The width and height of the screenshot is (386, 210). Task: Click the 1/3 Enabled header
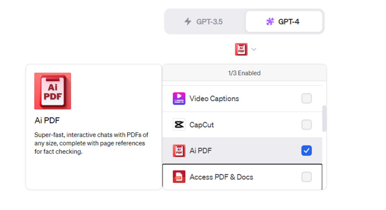pos(244,73)
